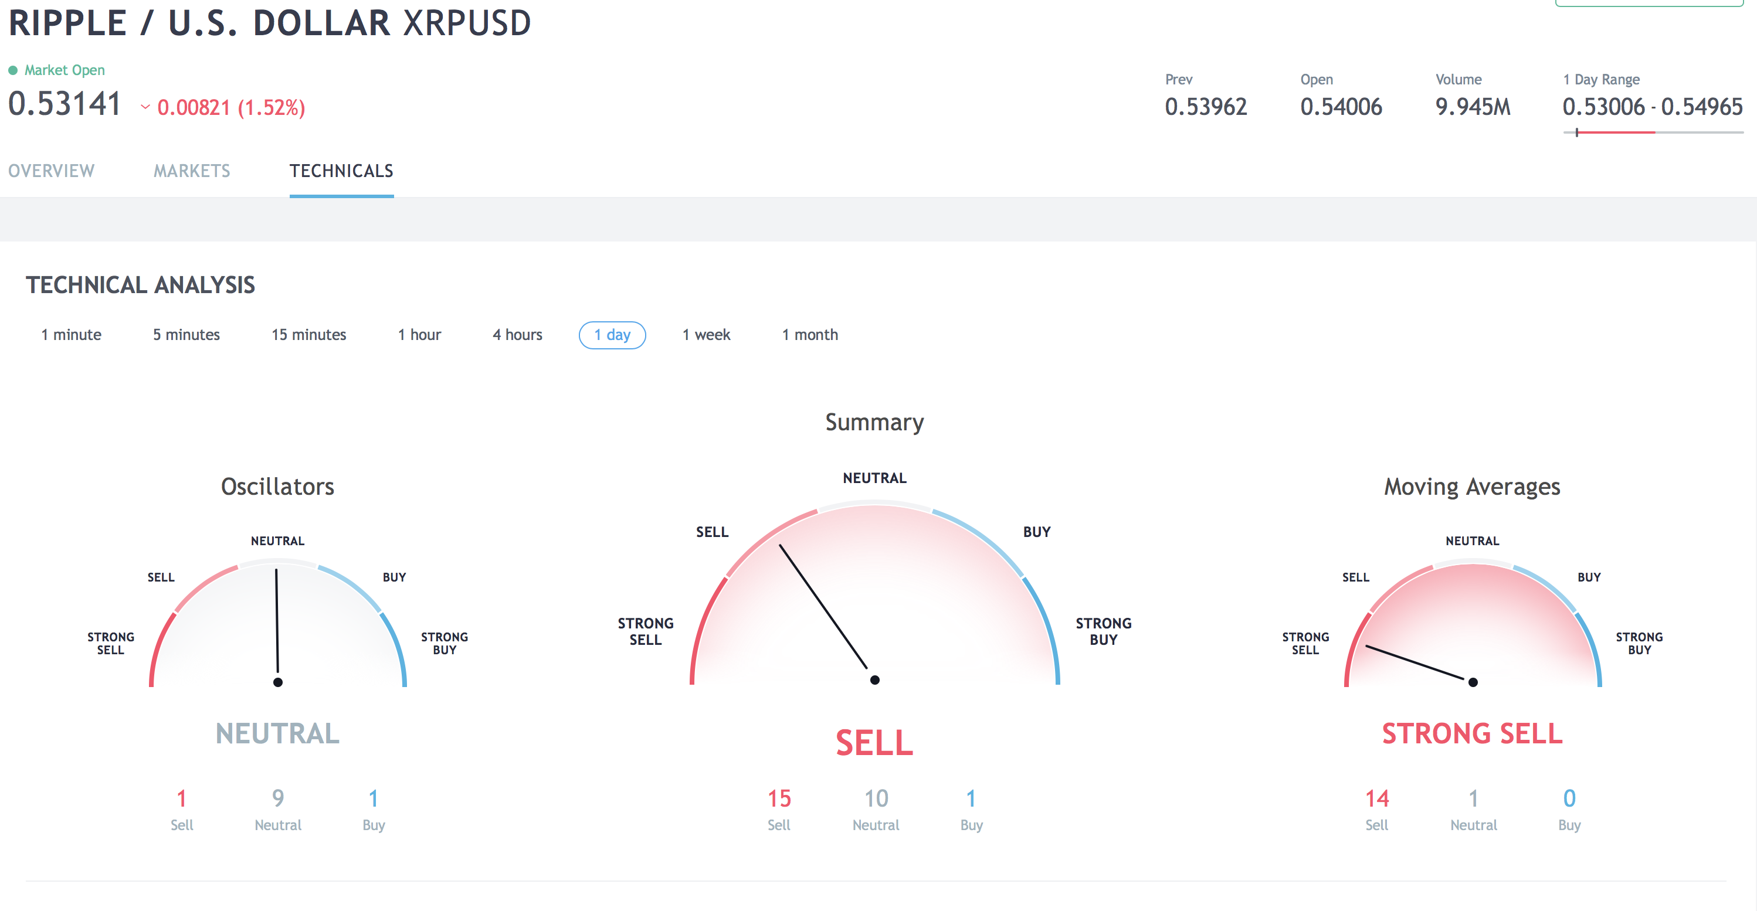Viewport: 1757px width, 911px height.
Task: Click the Volume value 9.945M
Action: point(1473,107)
